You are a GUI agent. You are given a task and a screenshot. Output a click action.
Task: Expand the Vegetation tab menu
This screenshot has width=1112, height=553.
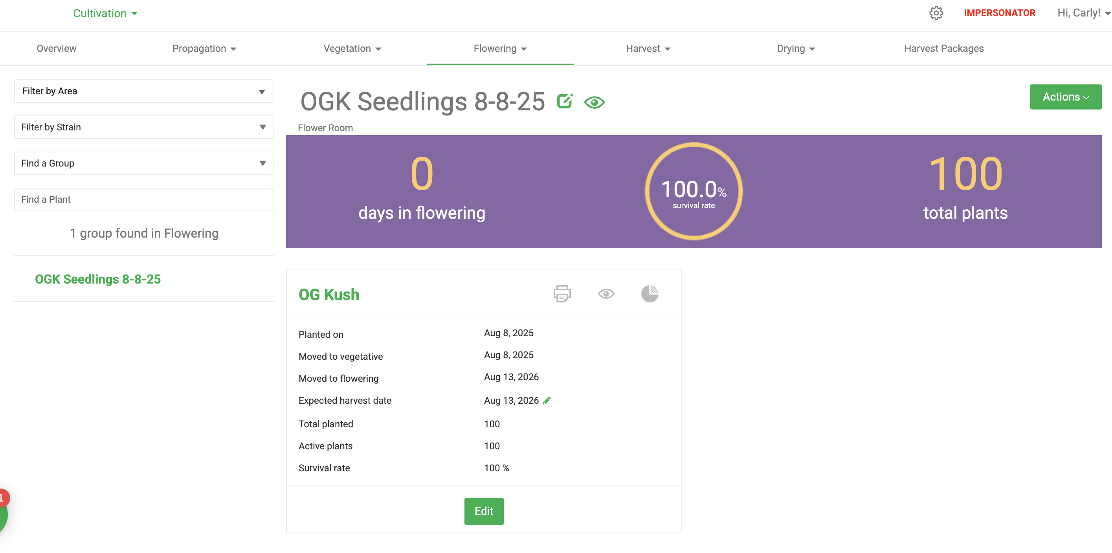point(352,48)
